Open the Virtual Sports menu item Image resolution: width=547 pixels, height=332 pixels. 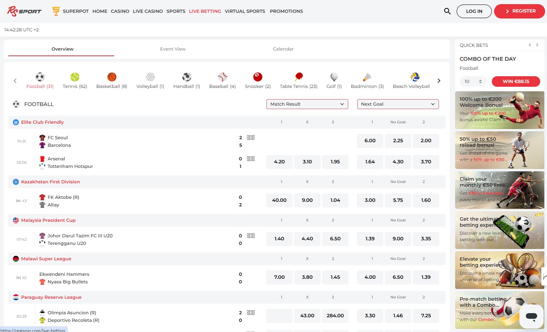(245, 11)
